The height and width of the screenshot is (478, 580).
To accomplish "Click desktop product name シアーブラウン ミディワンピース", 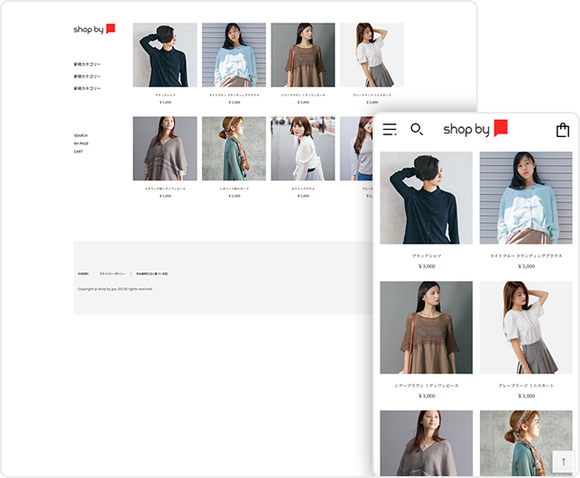I will coord(303,95).
